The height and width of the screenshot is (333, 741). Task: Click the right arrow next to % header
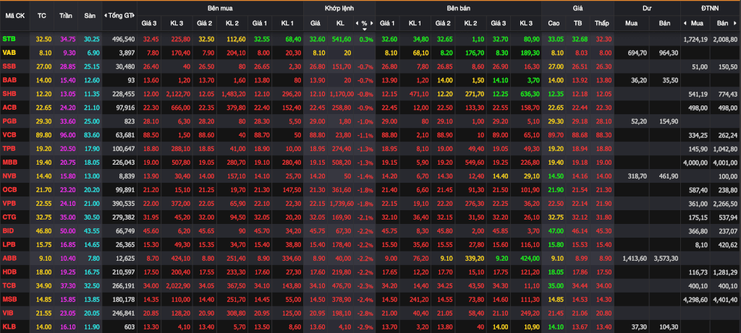click(x=371, y=23)
